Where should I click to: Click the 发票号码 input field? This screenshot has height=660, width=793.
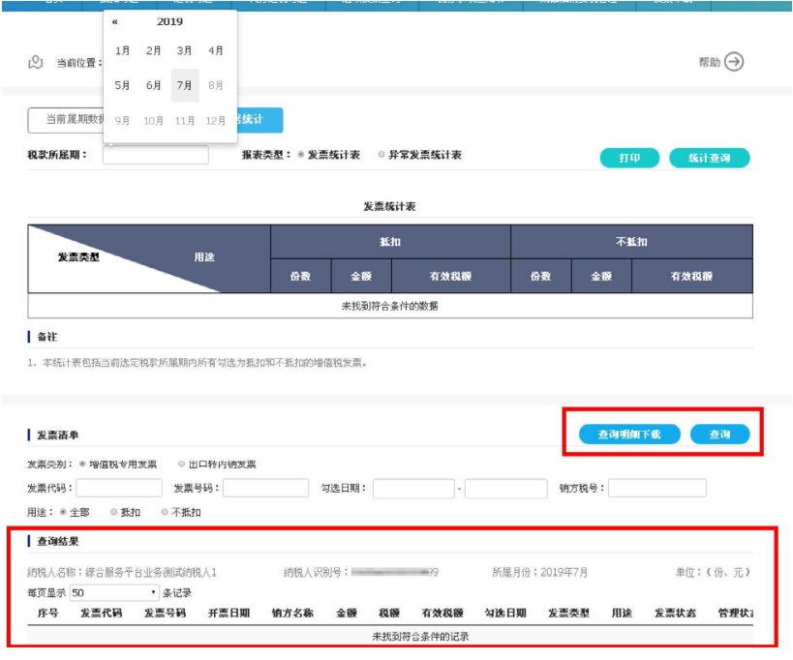point(265,488)
